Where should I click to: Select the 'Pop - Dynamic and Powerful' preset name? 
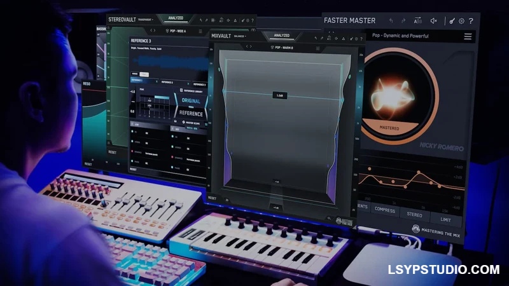(x=400, y=36)
